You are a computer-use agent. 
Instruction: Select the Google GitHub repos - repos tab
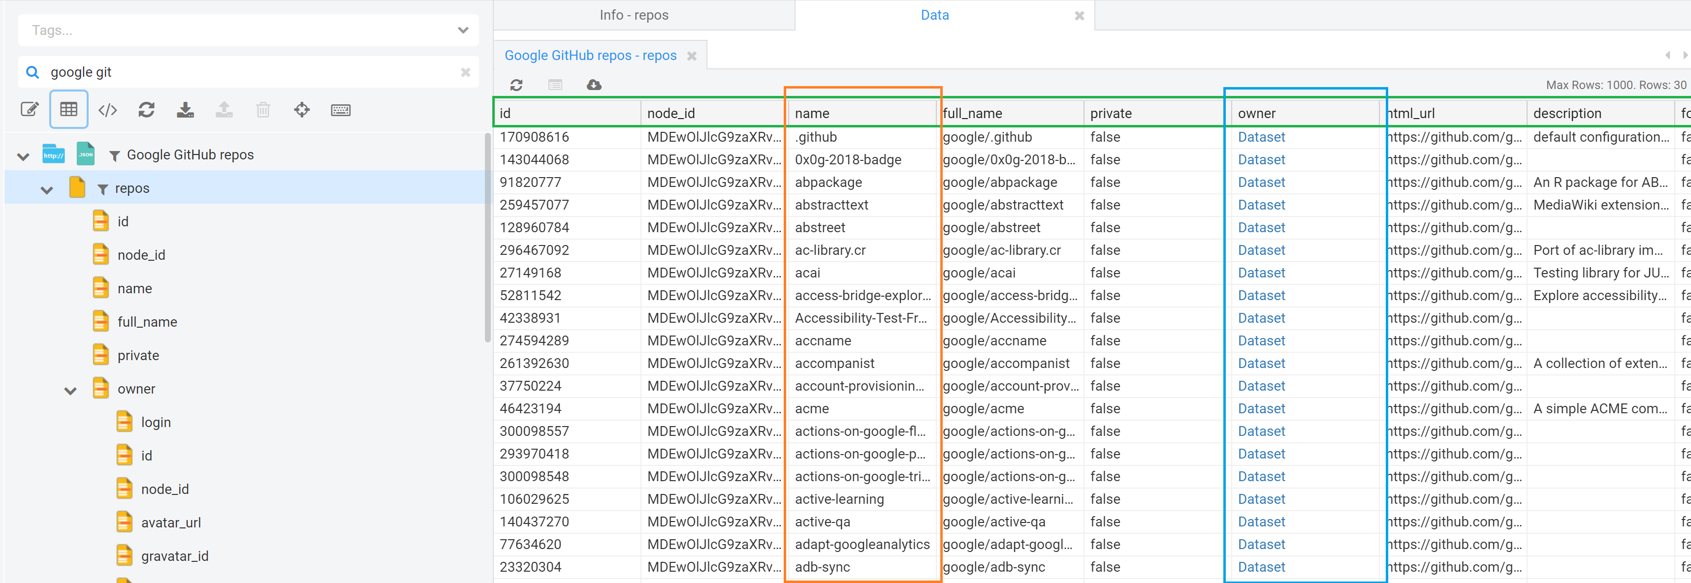[590, 55]
